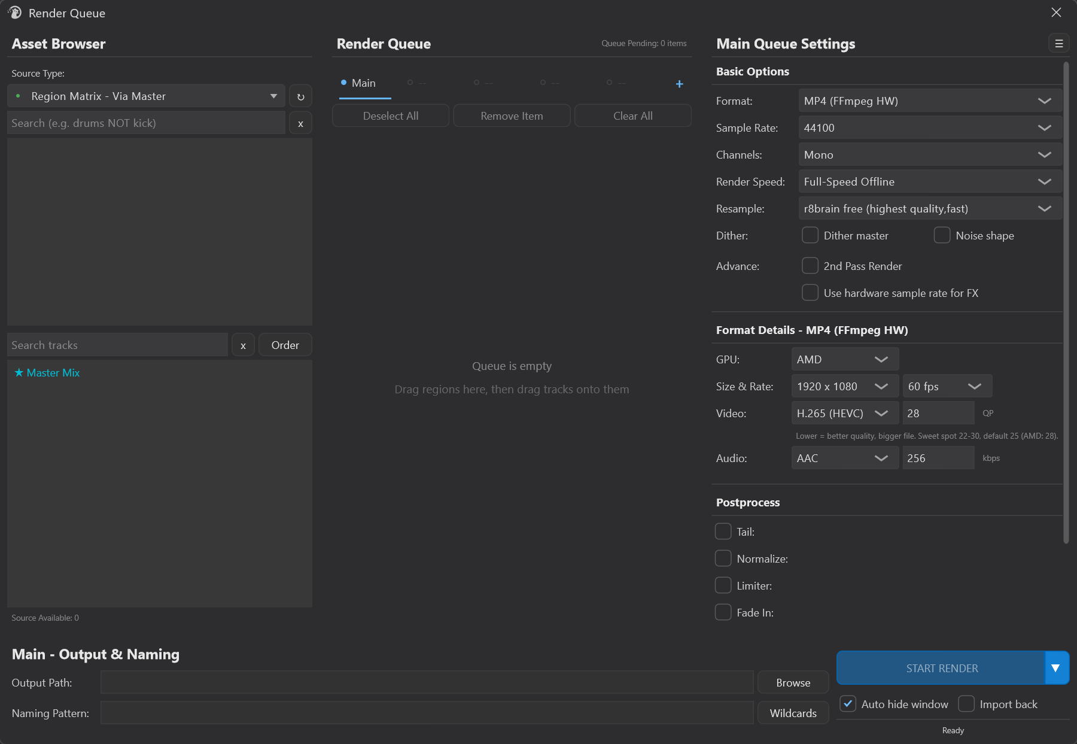The image size is (1077, 744).
Task: Click the Render Queue app logo
Action: (x=15, y=13)
